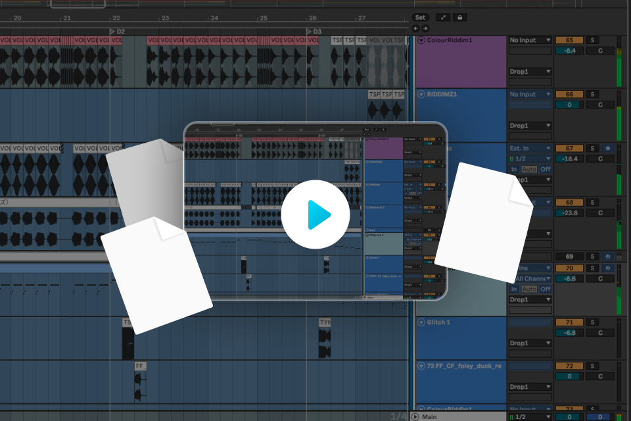Image resolution: width=631 pixels, height=421 pixels.
Task: Solo track 66 with S button
Action: coord(592,94)
